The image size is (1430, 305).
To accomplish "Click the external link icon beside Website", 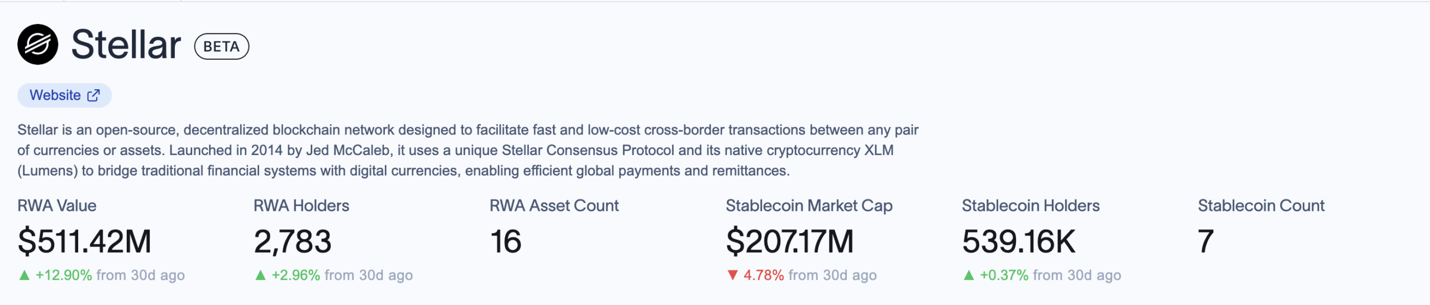I will (94, 95).
